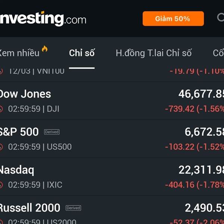The height and width of the screenshot is (224, 224).
Task: Open the S&P 500 index link
Action: 19,132
